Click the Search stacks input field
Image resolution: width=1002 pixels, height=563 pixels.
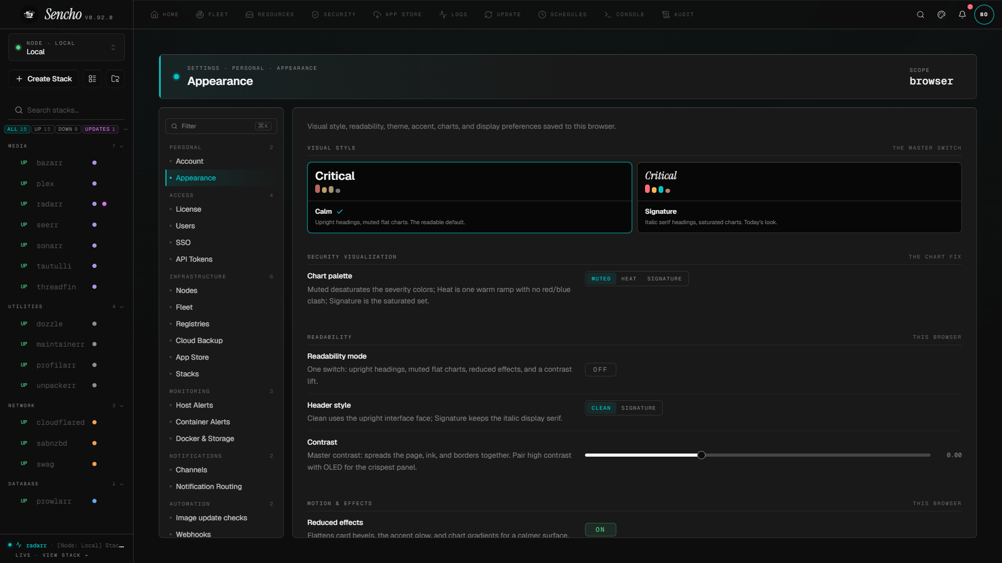pyautogui.click(x=66, y=110)
